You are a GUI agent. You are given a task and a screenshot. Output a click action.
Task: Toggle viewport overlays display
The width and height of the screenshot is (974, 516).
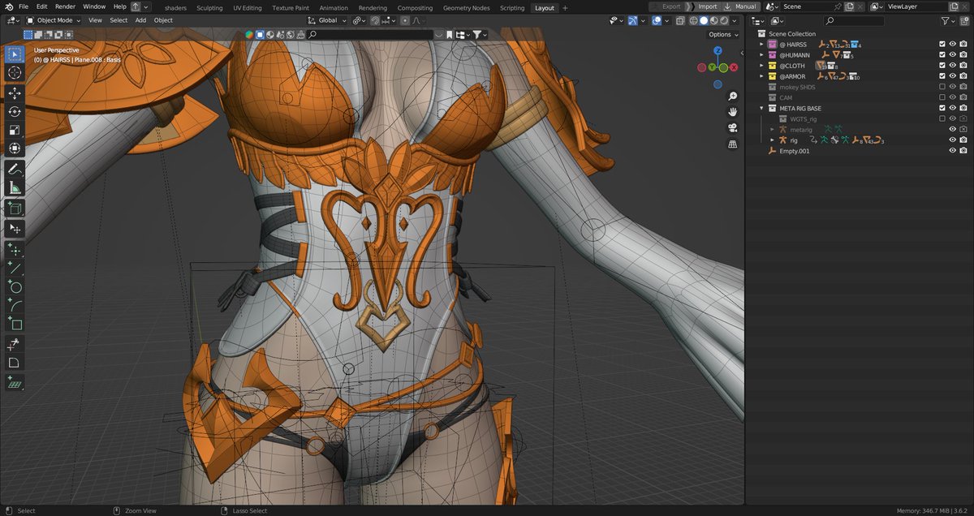pos(656,20)
